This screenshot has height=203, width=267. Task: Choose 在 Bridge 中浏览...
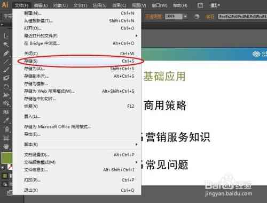[x=77, y=43]
